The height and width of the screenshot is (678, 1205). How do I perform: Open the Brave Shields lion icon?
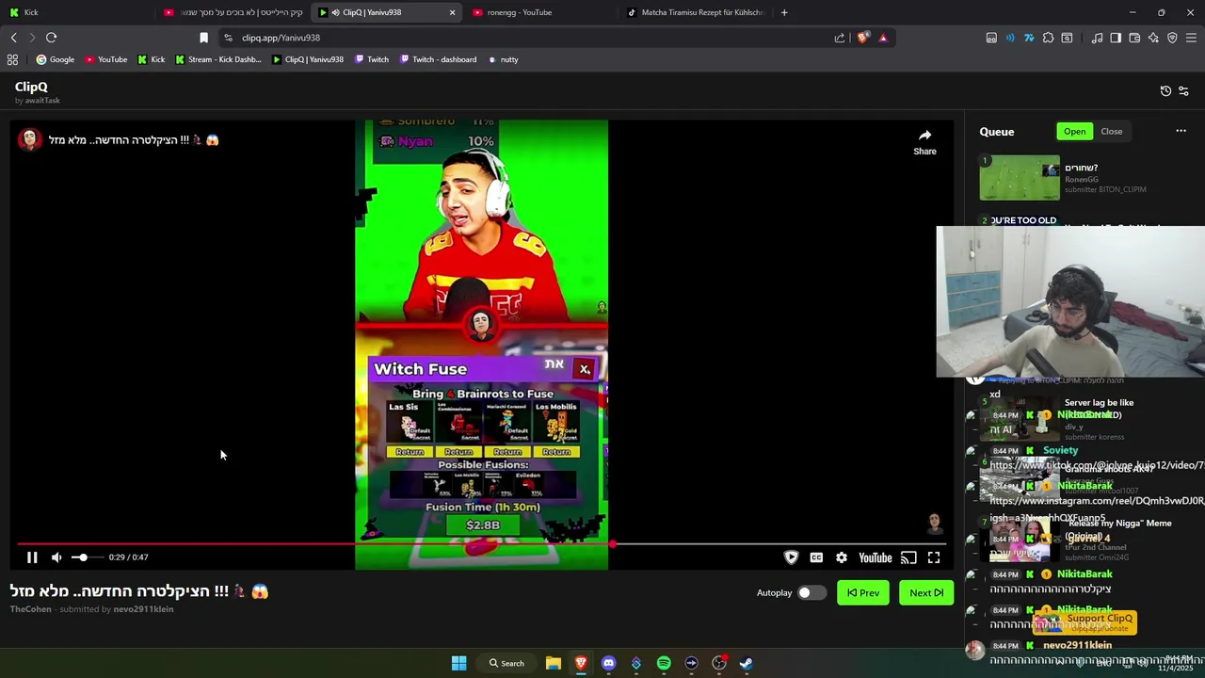click(863, 38)
